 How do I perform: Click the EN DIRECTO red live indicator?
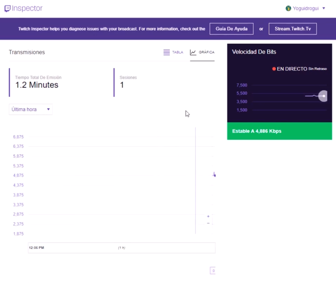pos(274,69)
